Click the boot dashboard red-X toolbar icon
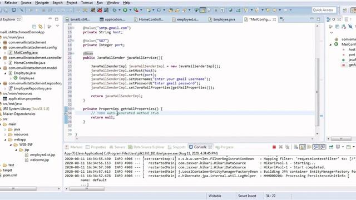 [100, 10]
